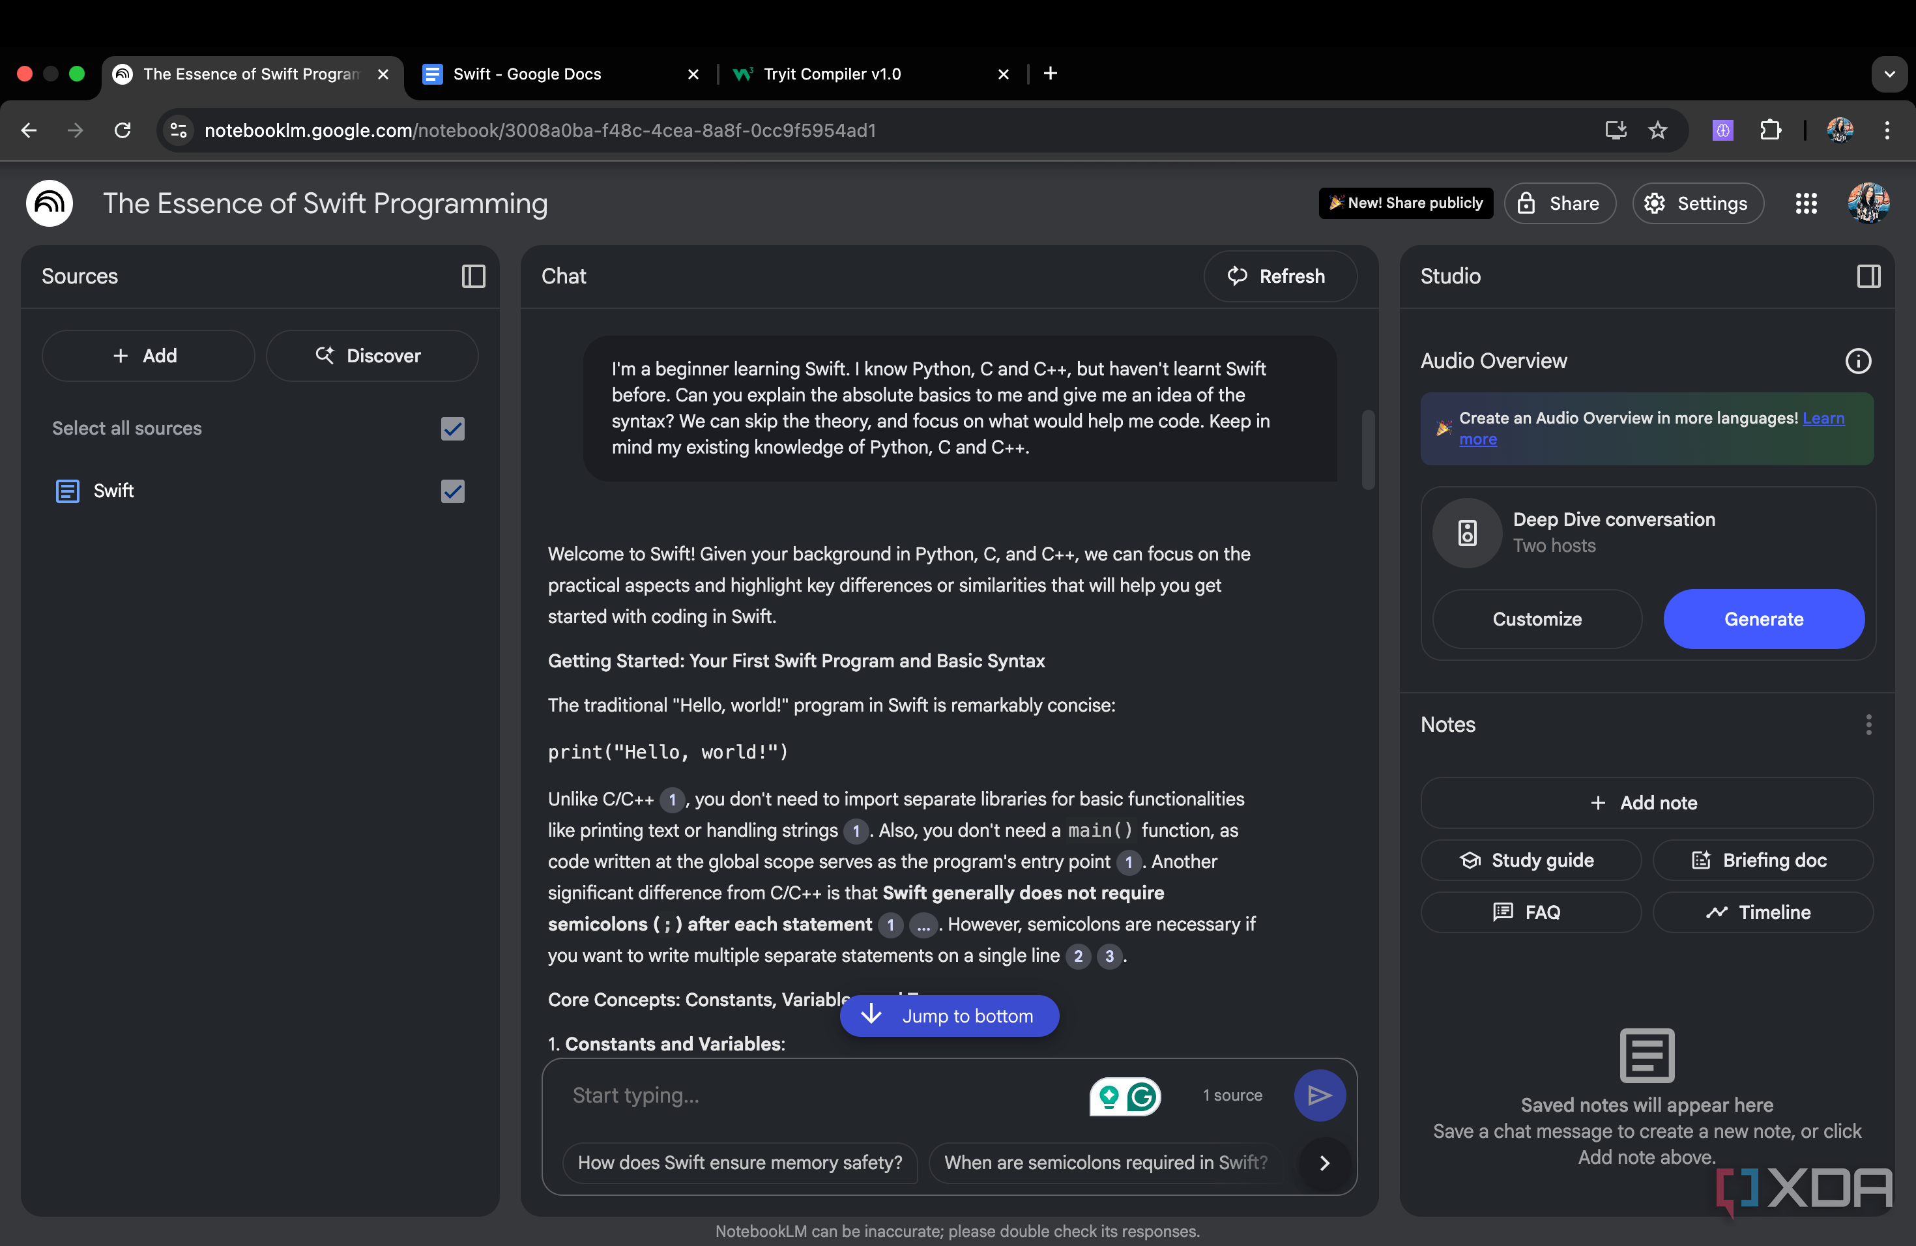Click the Audio Overview info icon
1916x1246 pixels.
pyautogui.click(x=1857, y=360)
